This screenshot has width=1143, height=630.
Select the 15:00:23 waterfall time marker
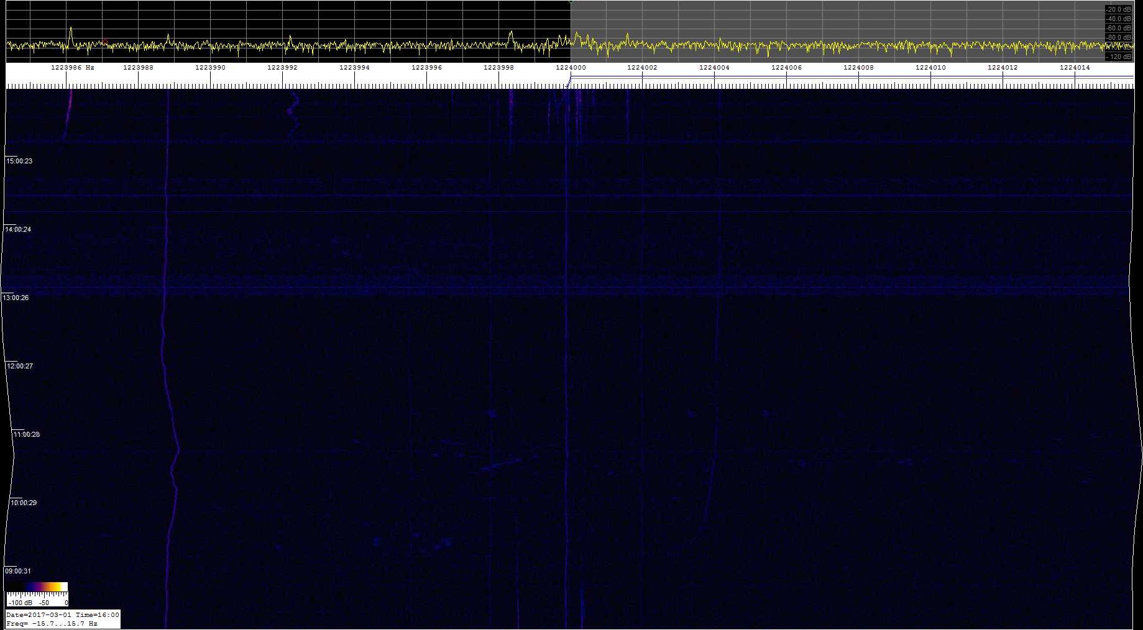19,161
